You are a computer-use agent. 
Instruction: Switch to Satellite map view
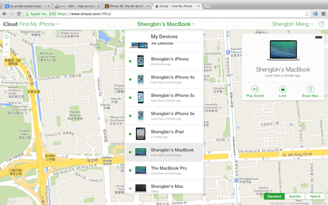pos(295,196)
